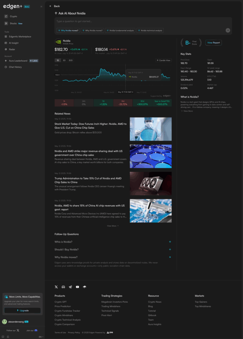This screenshot has height=339, width=243.
Task: Open the Crypto section in the sidebar
Action: (x=13, y=17)
